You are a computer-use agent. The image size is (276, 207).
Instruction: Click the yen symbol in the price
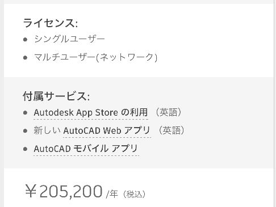[31, 191]
